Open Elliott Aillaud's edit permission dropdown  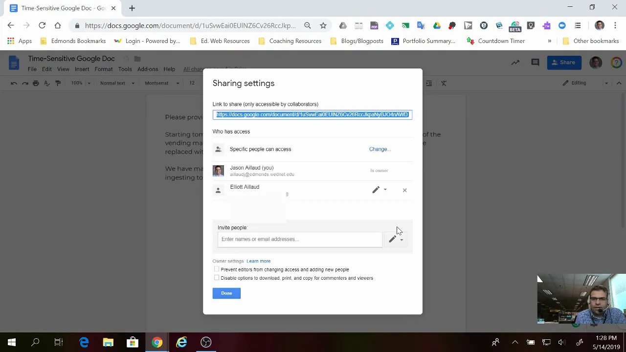pyautogui.click(x=379, y=190)
